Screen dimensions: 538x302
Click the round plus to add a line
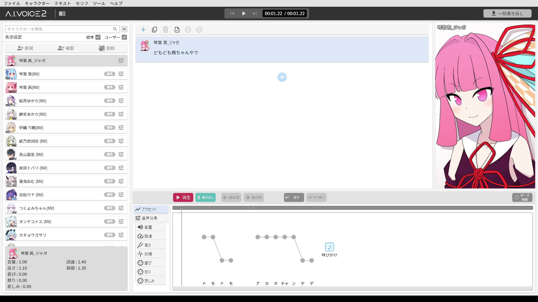(x=282, y=77)
